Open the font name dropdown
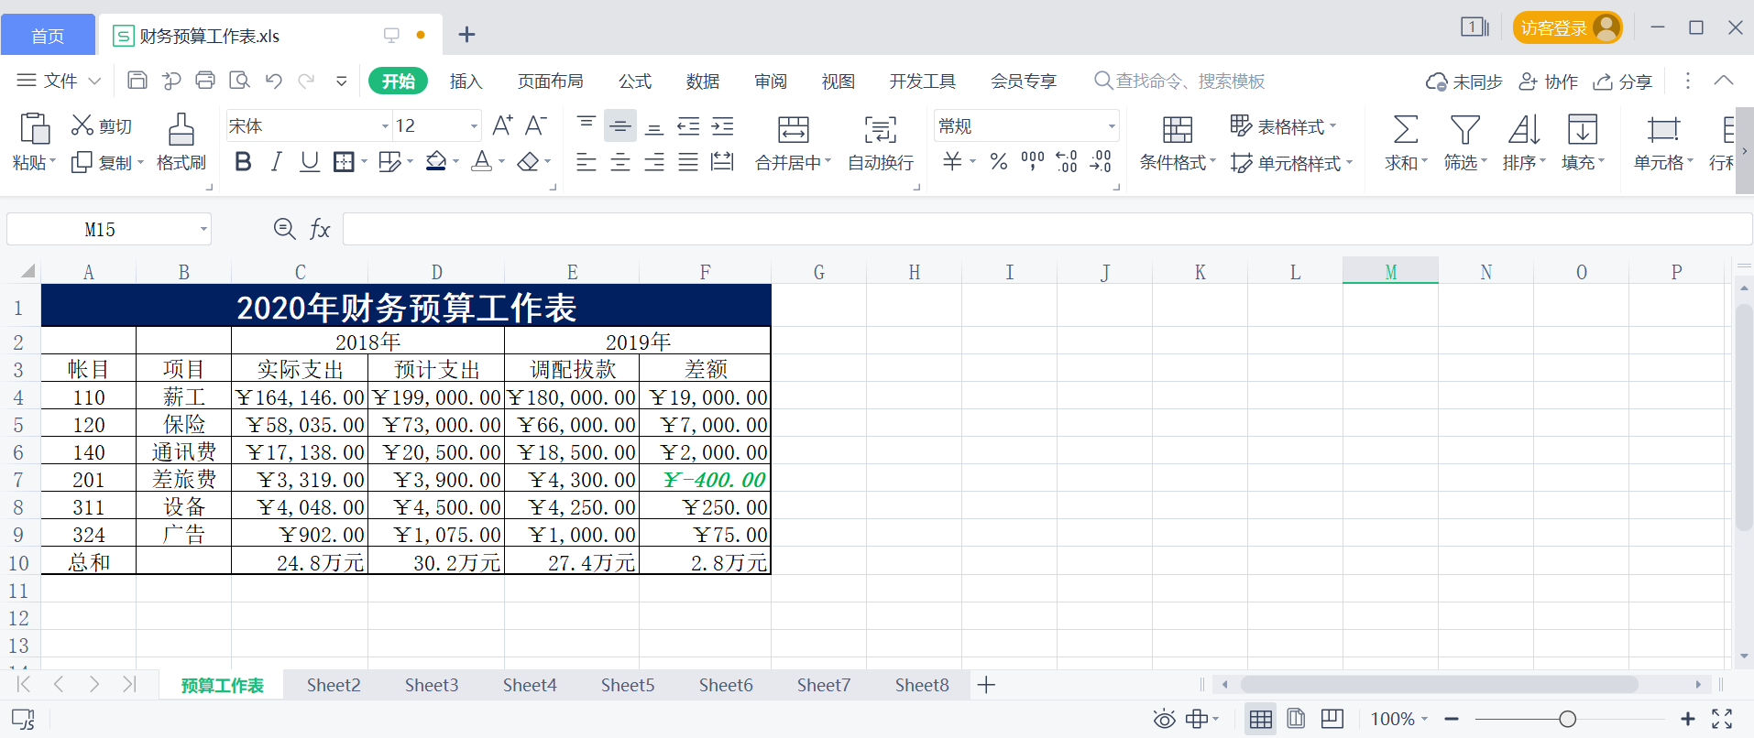 pos(385,126)
